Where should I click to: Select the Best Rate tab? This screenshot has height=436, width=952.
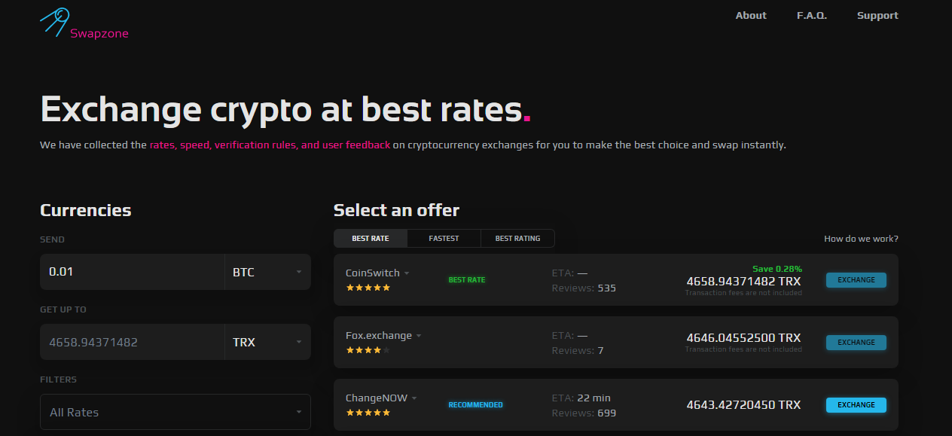click(371, 239)
